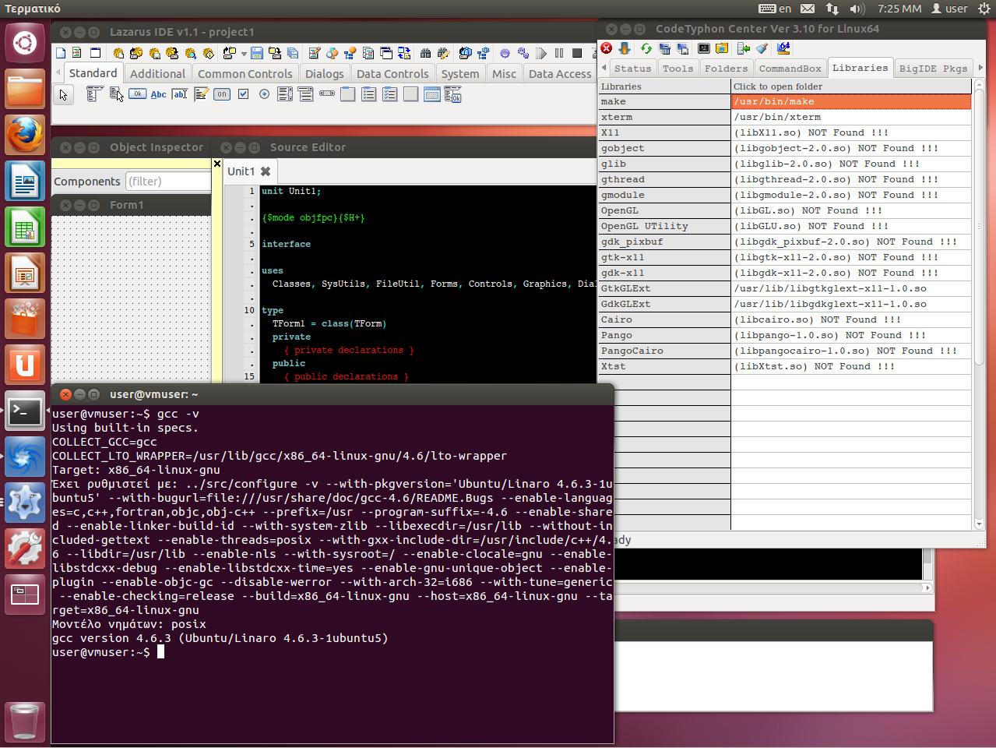Click the purple gear Build icon
The height and width of the screenshot is (748, 996).
point(505,53)
